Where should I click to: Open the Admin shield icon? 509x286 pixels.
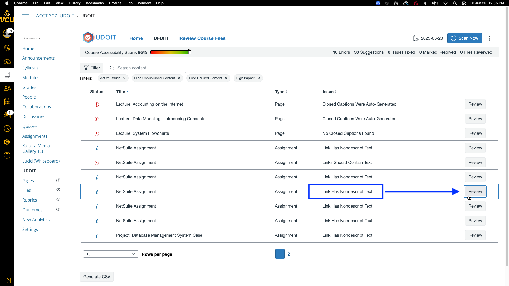pos(7,48)
